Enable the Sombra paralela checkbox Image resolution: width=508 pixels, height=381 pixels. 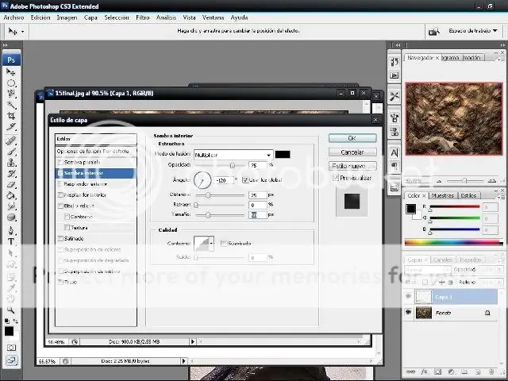point(60,162)
